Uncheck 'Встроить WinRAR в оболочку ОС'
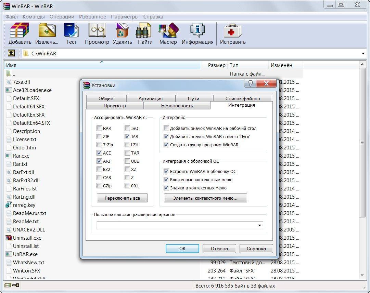Screen dimensions: 370x293 (x=166, y=171)
